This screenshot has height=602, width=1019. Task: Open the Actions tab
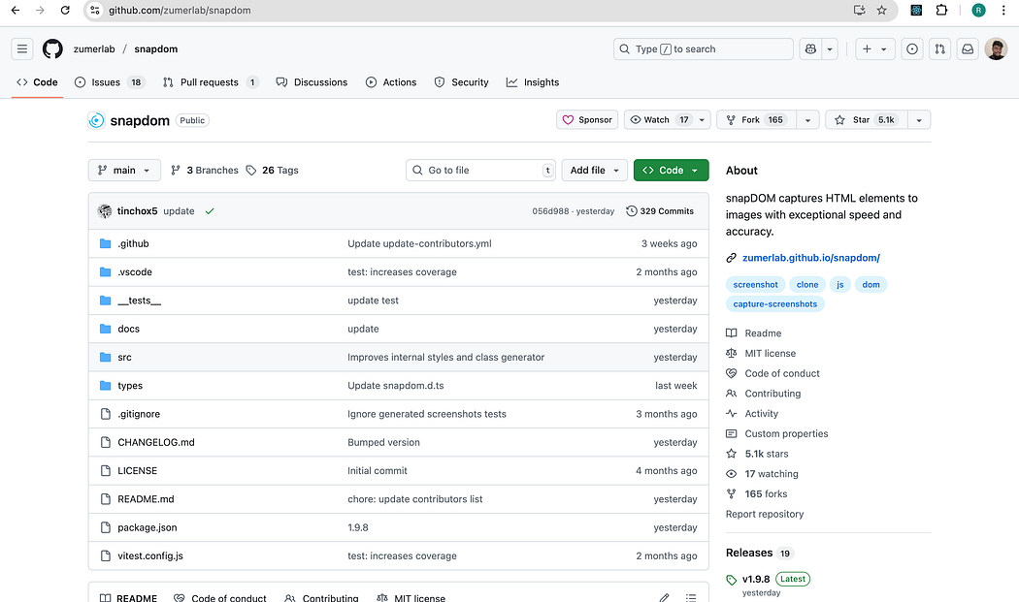point(391,82)
